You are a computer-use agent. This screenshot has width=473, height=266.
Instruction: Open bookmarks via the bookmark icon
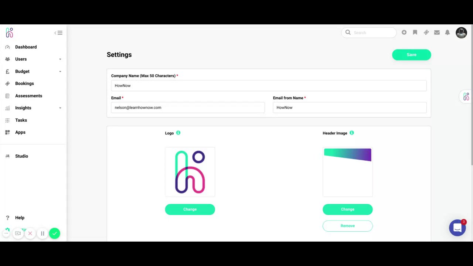415,33
